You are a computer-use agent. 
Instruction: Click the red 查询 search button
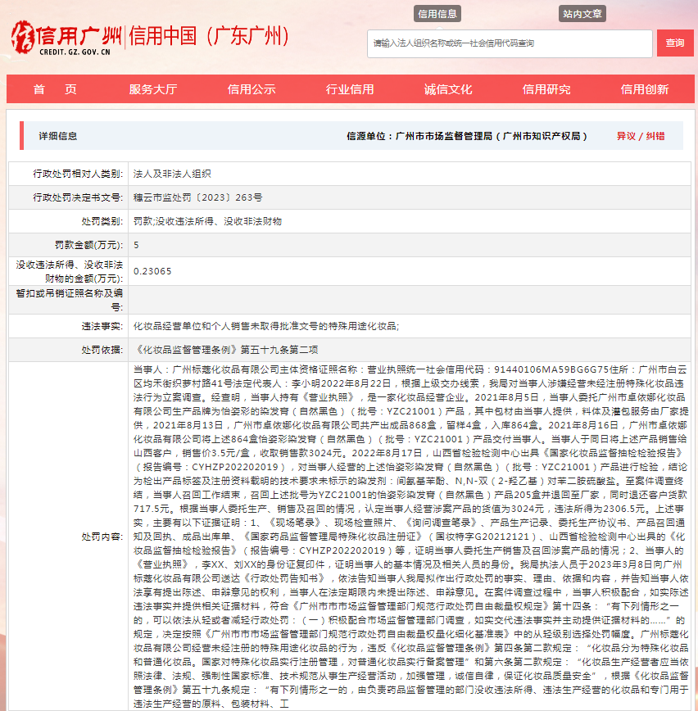pos(675,43)
